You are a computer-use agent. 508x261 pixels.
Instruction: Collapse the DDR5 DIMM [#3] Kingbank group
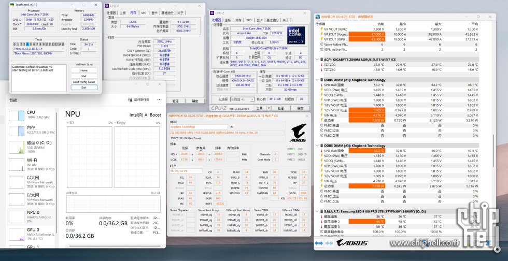pos(317,146)
